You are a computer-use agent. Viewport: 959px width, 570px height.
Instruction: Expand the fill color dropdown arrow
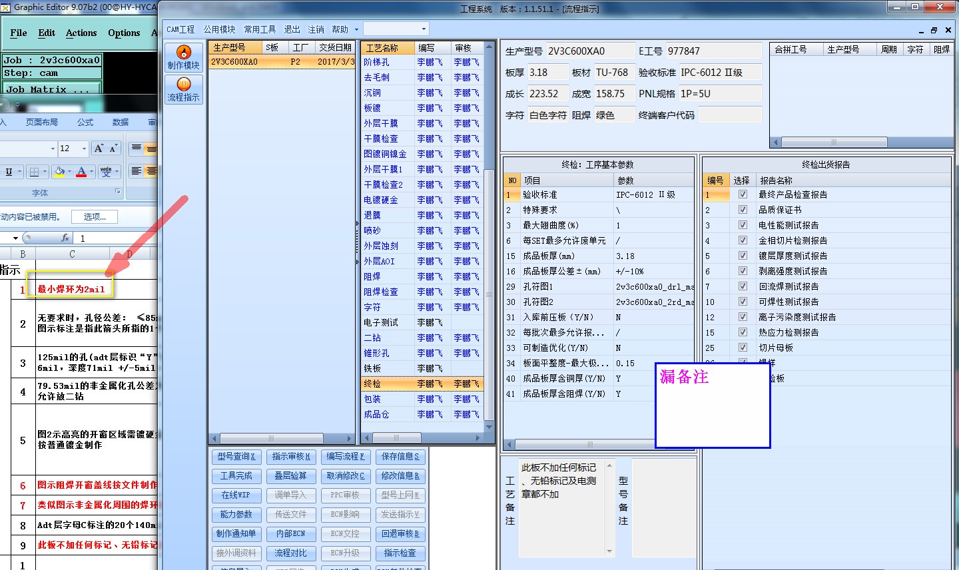[69, 172]
